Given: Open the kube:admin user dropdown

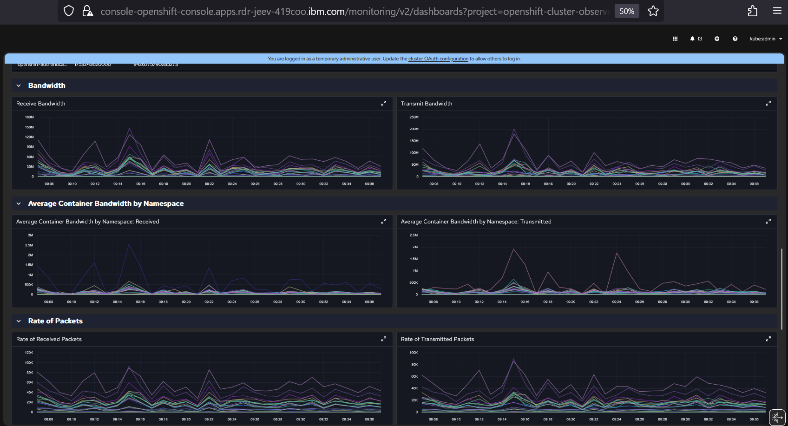Looking at the screenshot, I should point(766,39).
